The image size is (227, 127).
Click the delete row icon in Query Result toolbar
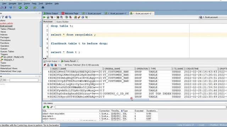pos(55,65)
